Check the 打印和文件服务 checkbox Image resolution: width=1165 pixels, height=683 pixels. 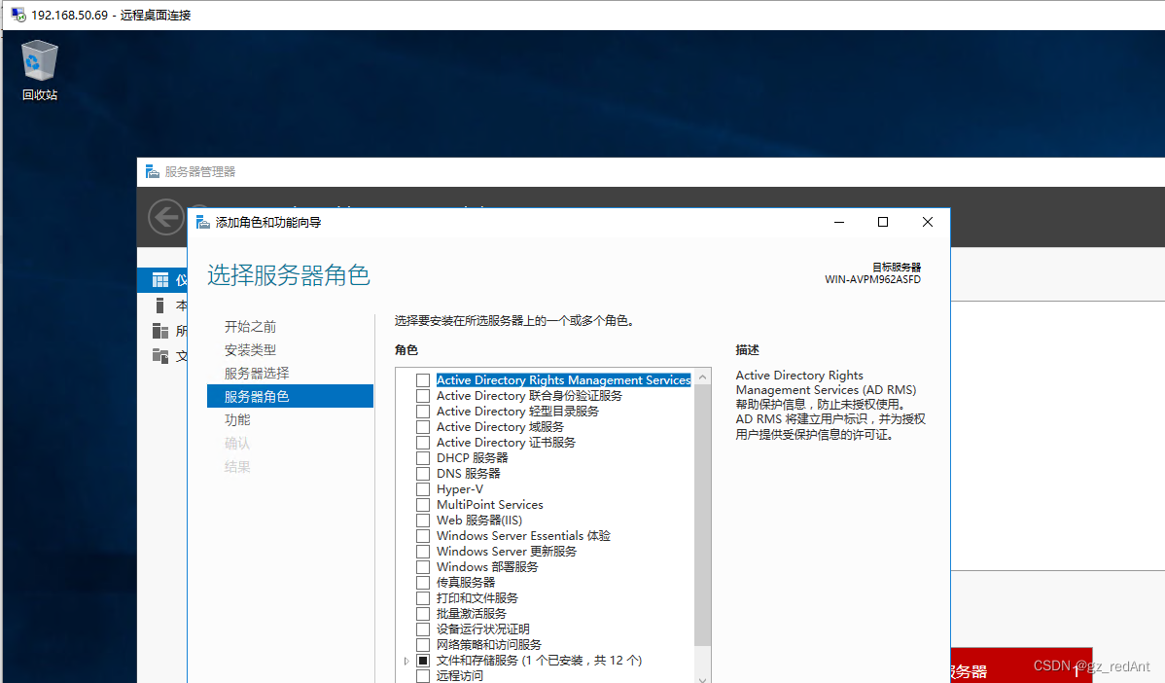[423, 598]
